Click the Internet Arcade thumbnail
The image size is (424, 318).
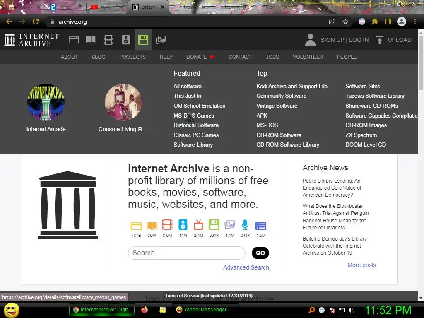46,102
